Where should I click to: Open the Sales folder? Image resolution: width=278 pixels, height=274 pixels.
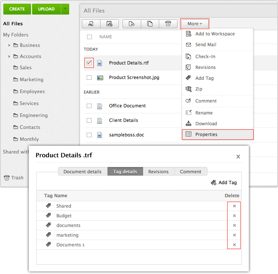22,67
